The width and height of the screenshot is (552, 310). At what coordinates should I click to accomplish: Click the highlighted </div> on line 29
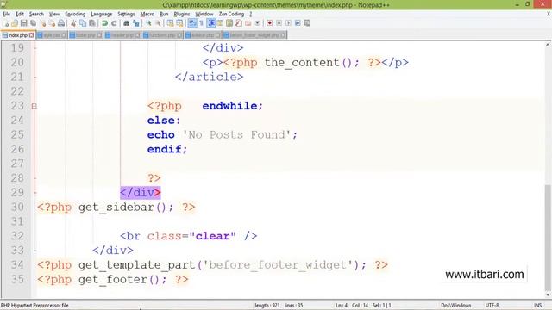[x=141, y=193]
